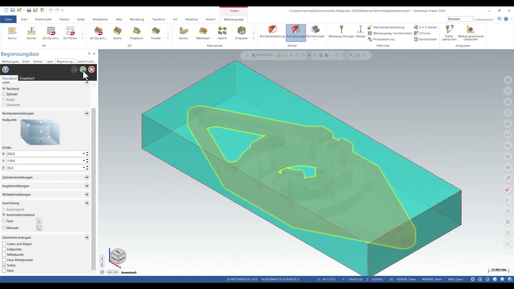Enable the Netz geometry checkbox
Screen dimensions: 514x289
click(4, 271)
